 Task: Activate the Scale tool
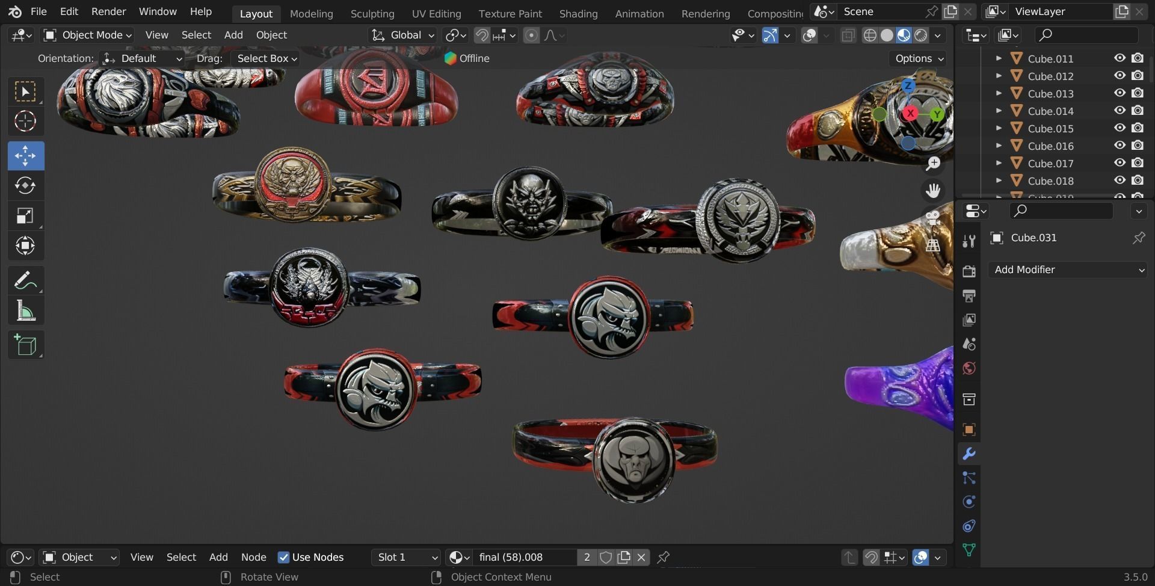[25, 215]
